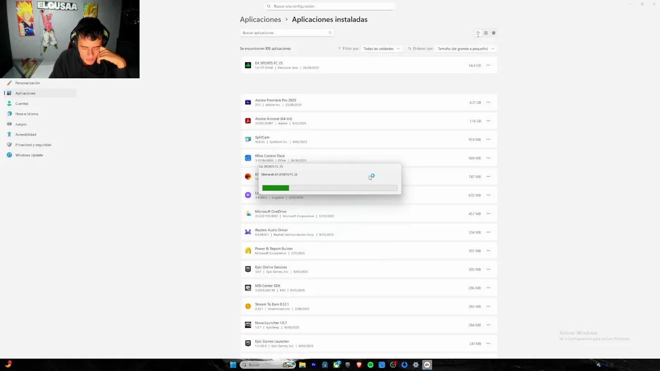
Task: Click the green uninstall progress bar
Action: (x=329, y=188)
